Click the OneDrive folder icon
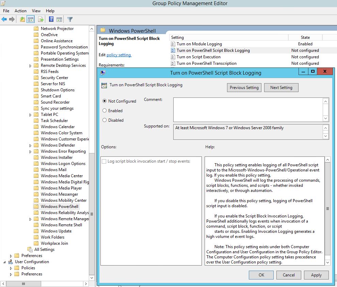The height and width of the screenshot is (287, 337). pyautogui.click(x=36, y=35)
